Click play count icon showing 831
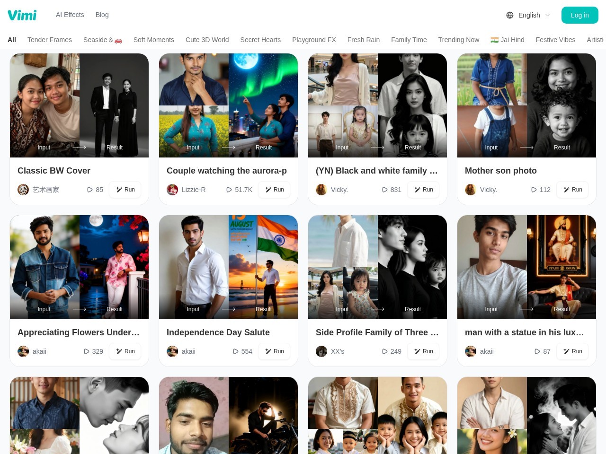Screen dimensions: 606x454 point(385,190)
